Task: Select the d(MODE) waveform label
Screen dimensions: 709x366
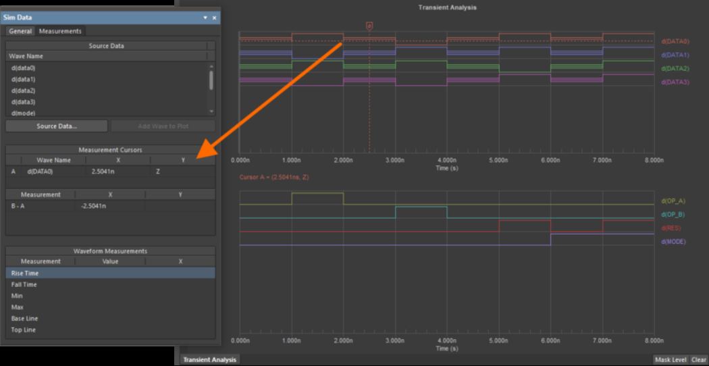Action: [673, 242]
